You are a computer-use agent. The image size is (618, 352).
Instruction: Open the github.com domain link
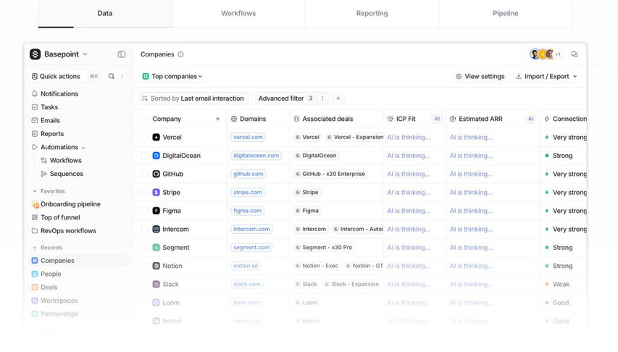249,174
